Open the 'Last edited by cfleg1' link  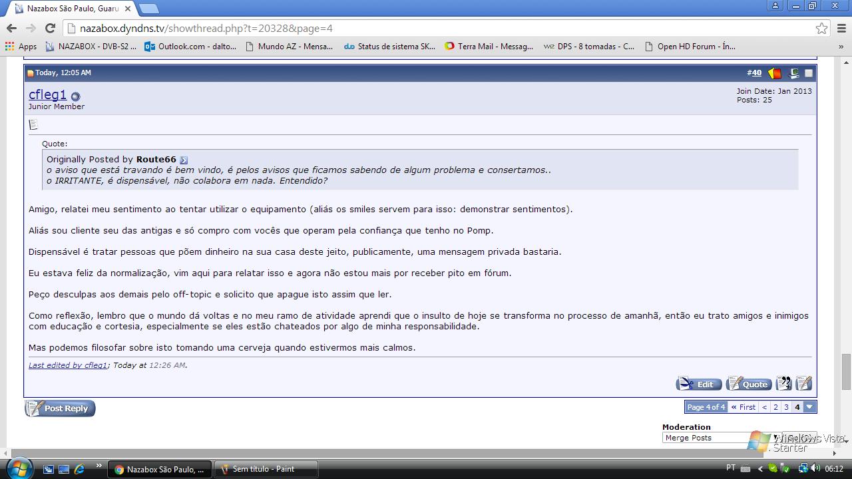coord(68,365)
